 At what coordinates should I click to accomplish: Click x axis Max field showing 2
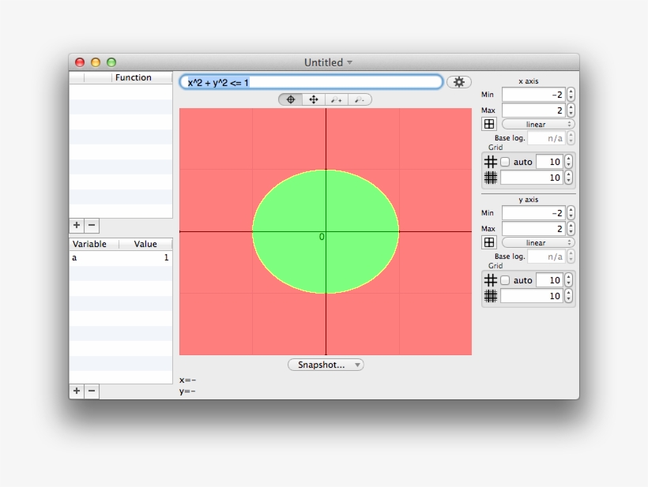click(533, 111)
